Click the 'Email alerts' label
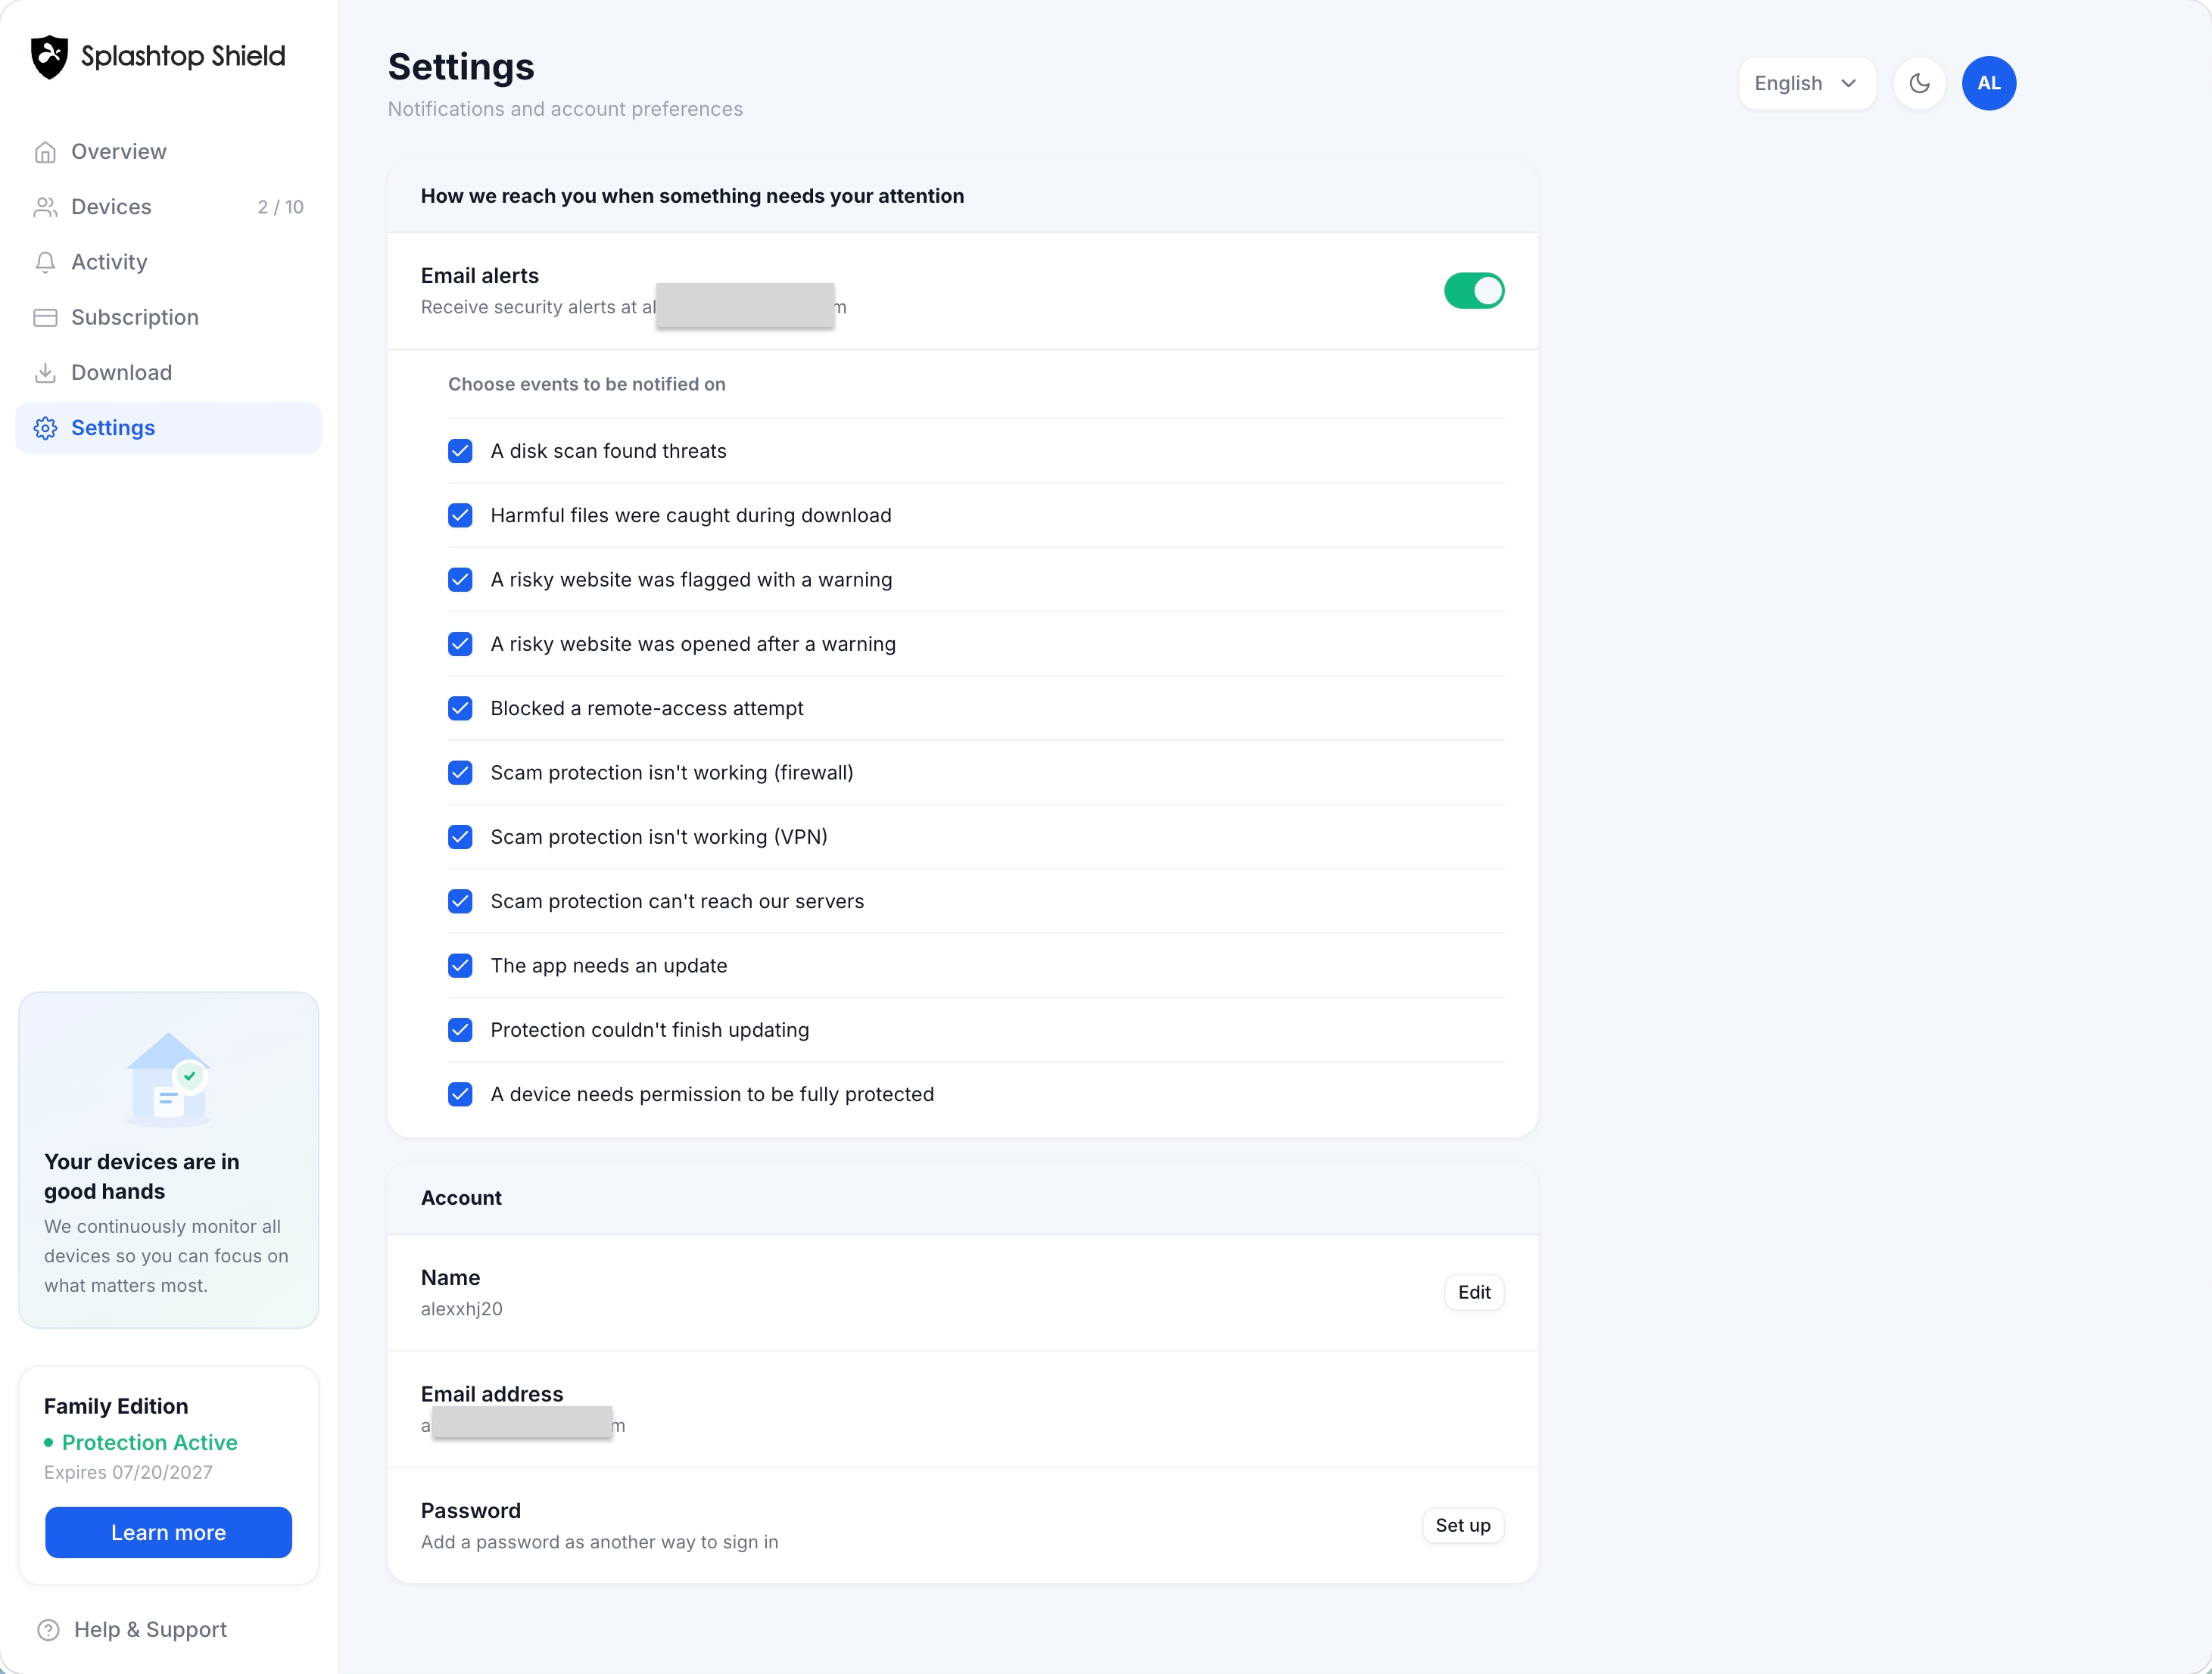The height and width of the screenshot is (1674, 2212). point(480,275)
